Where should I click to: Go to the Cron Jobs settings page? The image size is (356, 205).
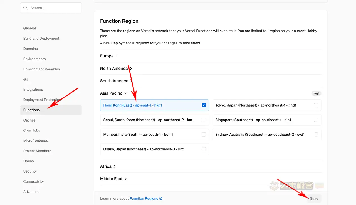click(x=32, y=130)
